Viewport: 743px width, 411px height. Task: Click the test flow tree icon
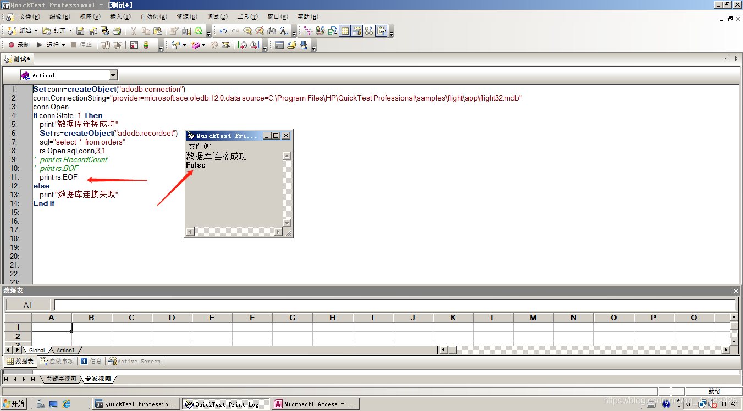[308, 31]
